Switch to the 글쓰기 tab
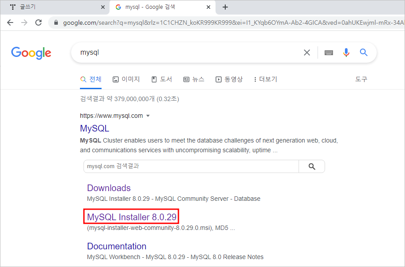This screenshot has height=267, width=405. tap(54, 7)
